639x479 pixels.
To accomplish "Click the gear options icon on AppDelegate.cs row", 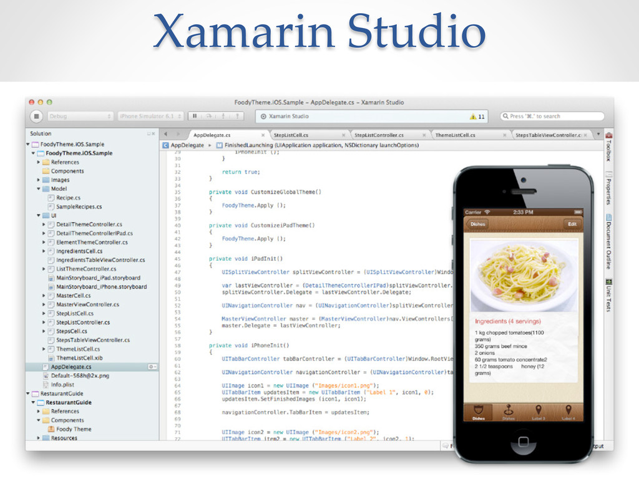I will (x=152, y=367).
